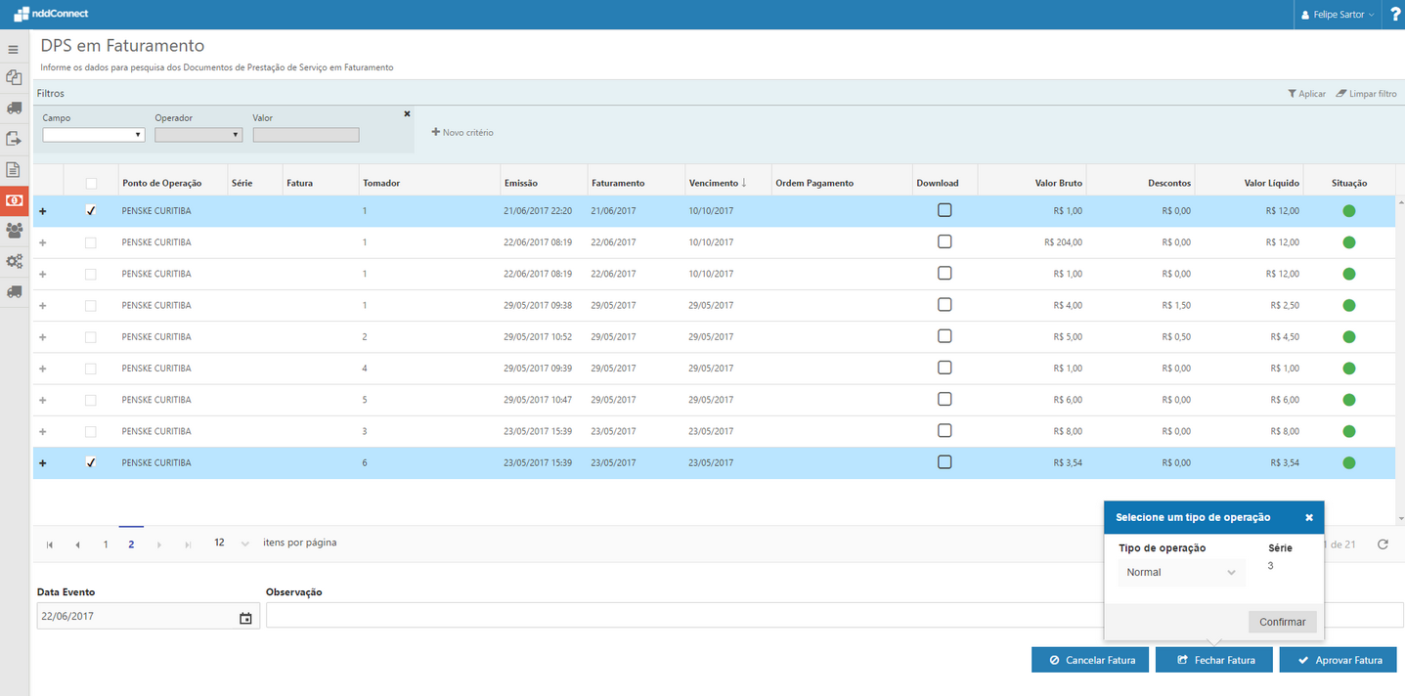Screen dimensions: 1405x696
Task: Go to the first page of results
Action: pyautogui.click(x=51, y=544)
